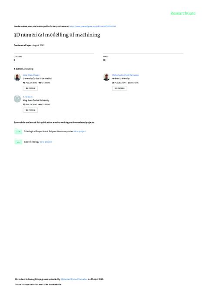
Task: Click the ResearchGate logo
Action: pos(183,13)
